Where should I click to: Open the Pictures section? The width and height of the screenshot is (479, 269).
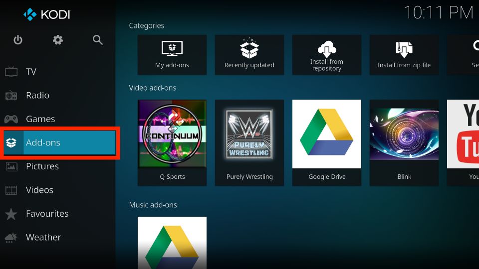[58, 166]
